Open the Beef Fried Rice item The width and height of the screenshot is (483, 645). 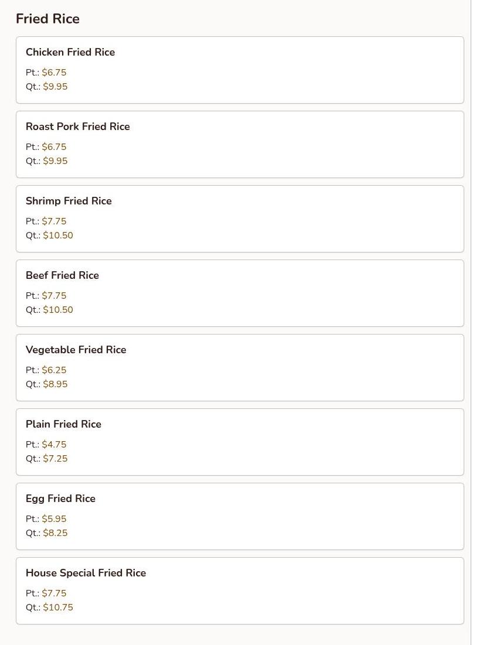click(62, 275)
